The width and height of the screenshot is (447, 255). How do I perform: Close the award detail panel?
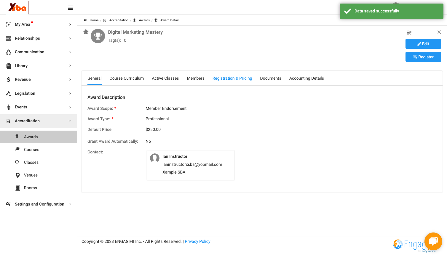(x=439, y=32)
